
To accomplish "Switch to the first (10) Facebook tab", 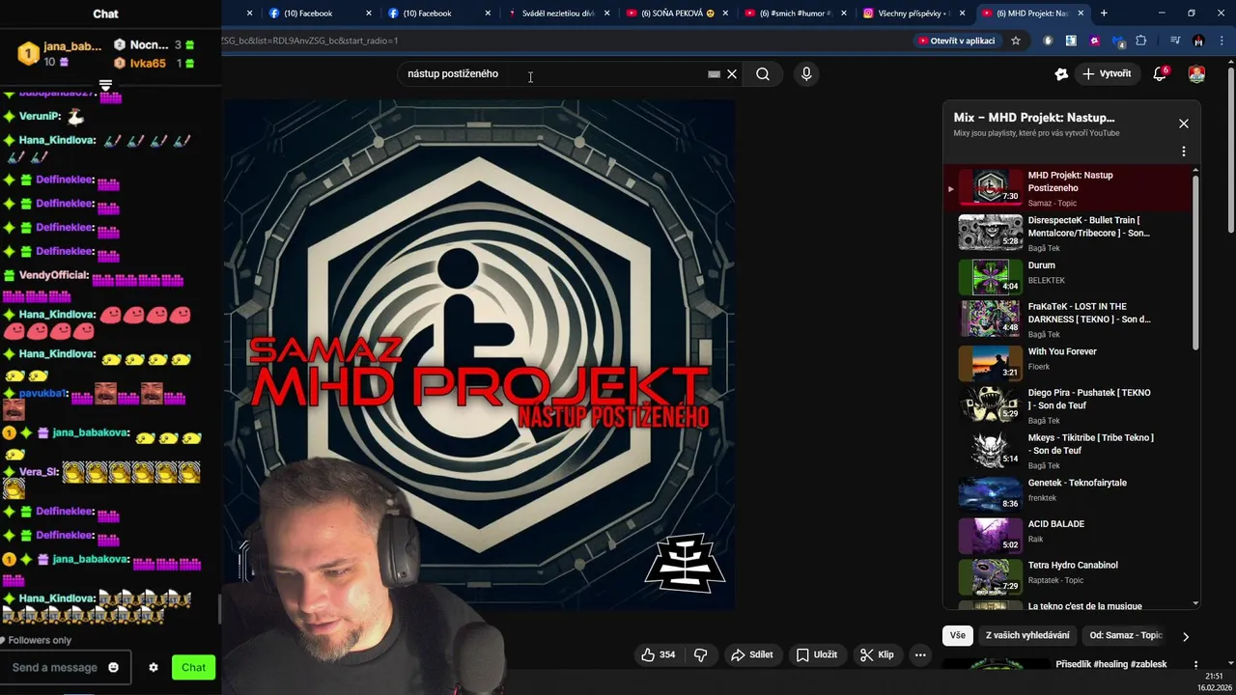I will 322,14.
